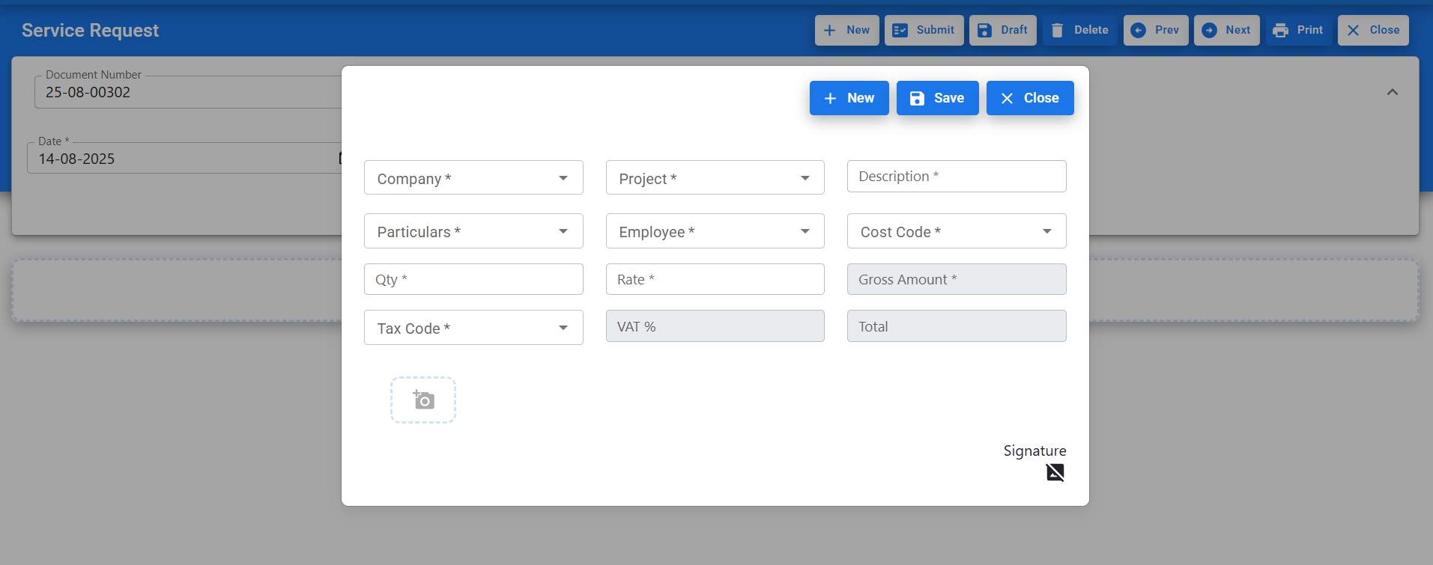Image resolution: width=1433 pixels, height=565 pixels.
Task: Click the Print toolbar button
Action: 1298,31
